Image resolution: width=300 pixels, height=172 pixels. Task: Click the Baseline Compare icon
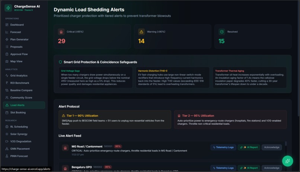tap(7, 90)
